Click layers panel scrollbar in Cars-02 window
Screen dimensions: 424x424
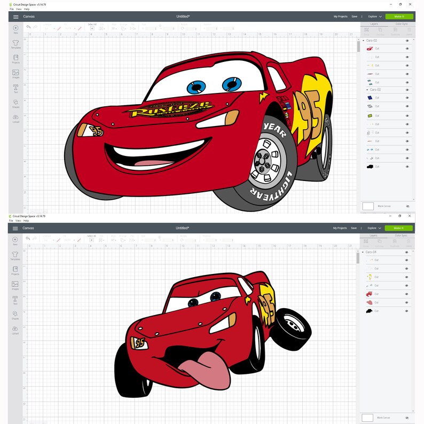pyautogui.click(x=358, y=47)
